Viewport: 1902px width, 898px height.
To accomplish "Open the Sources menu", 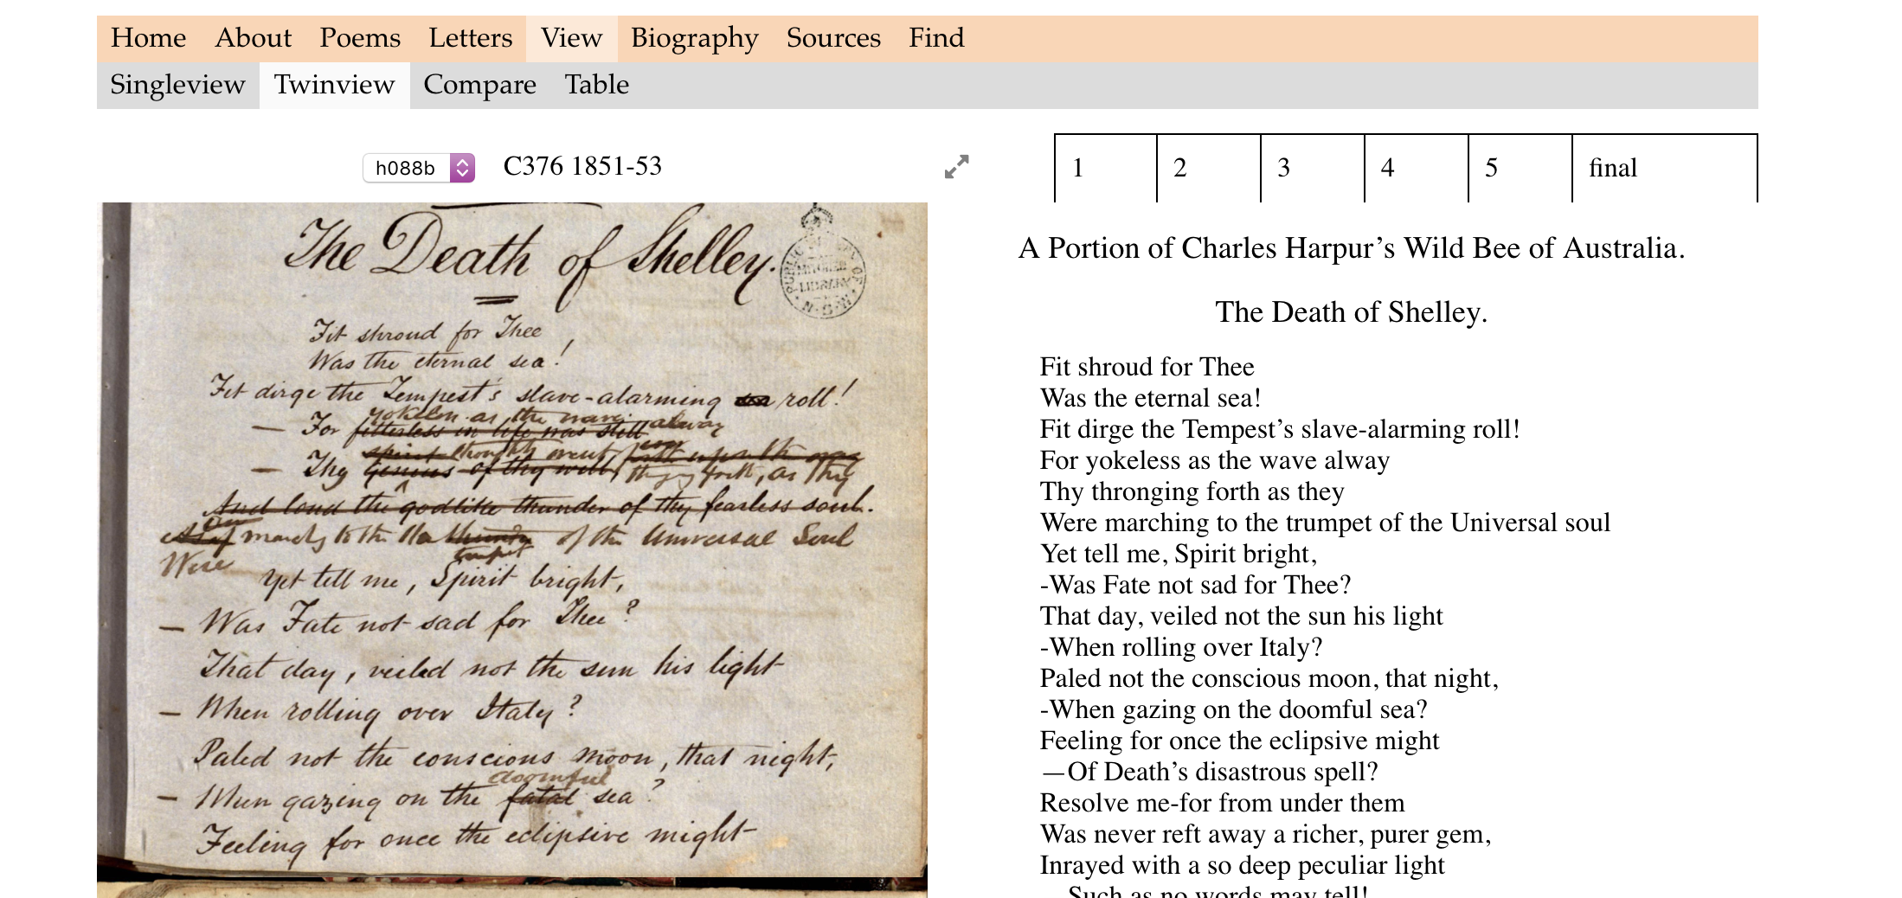I will coord(832,38).
